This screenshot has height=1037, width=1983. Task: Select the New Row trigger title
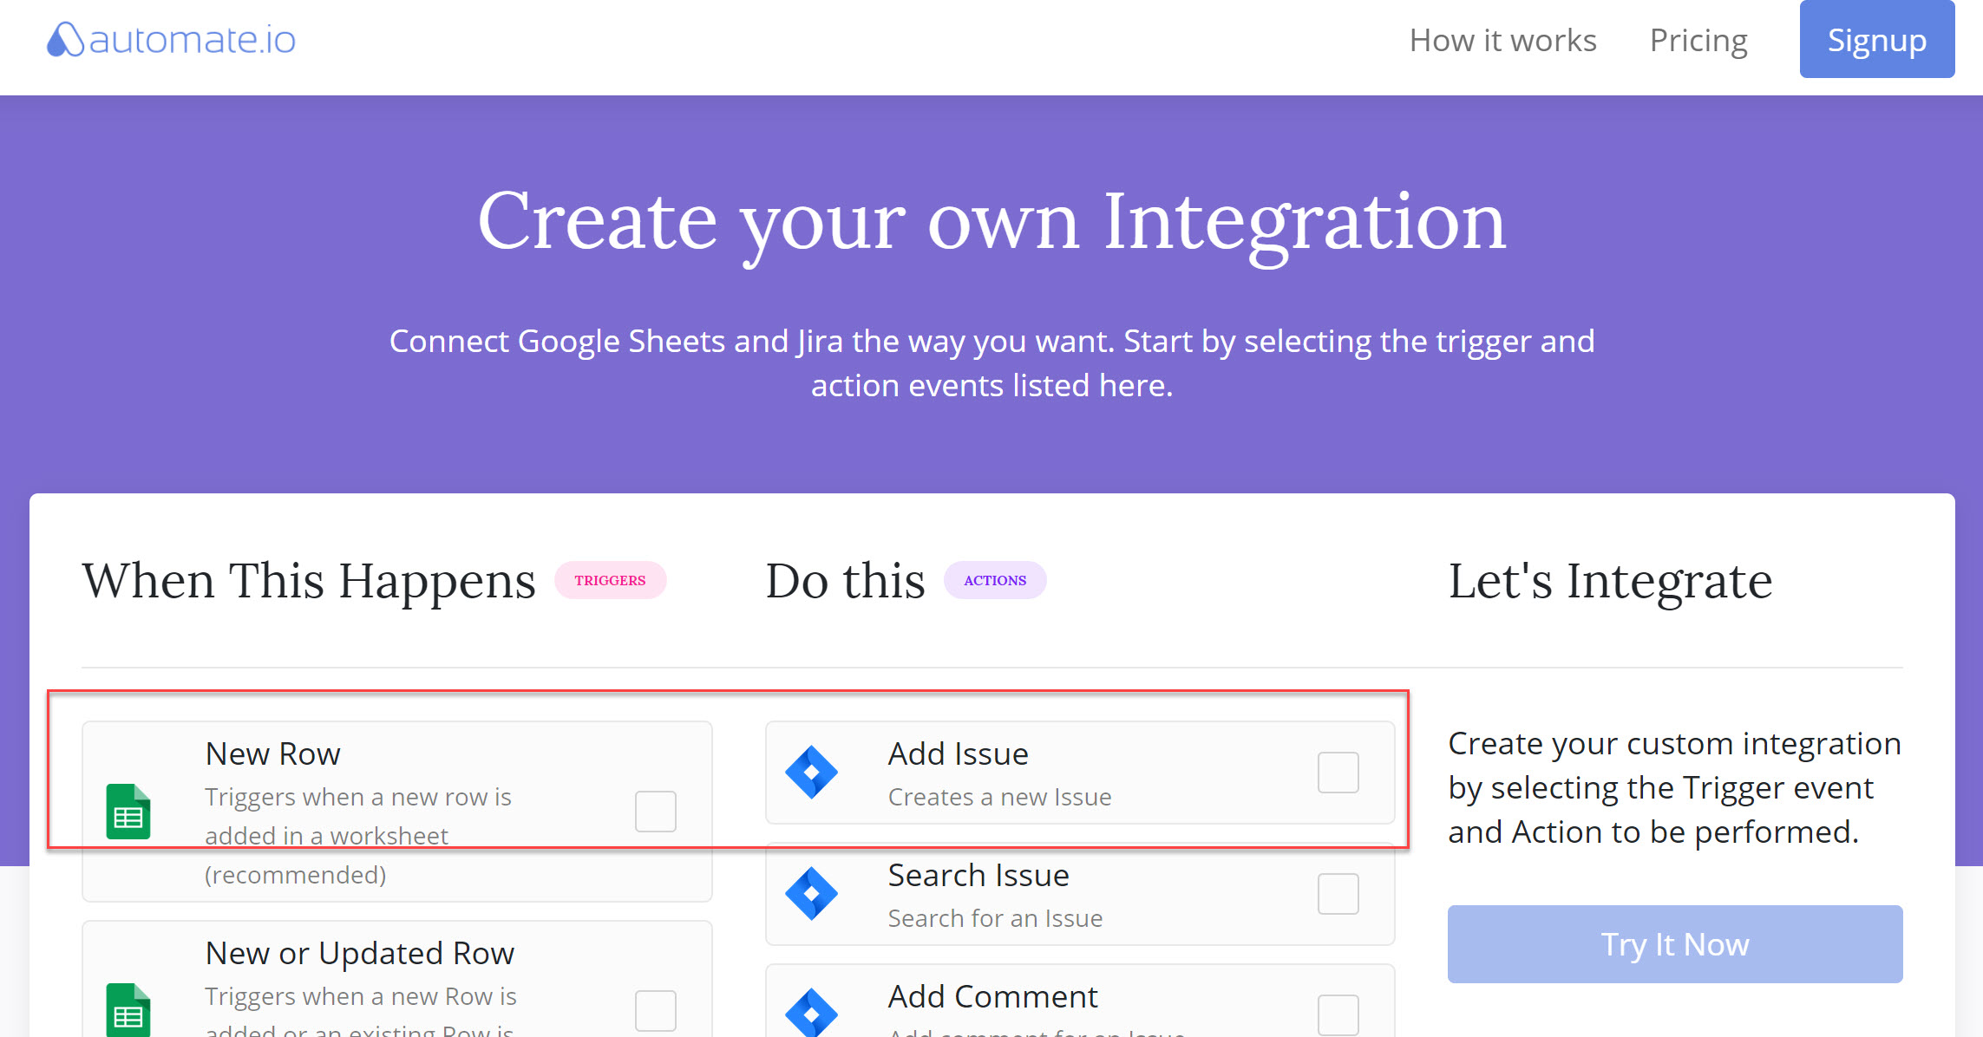click(x=272, y=753)
